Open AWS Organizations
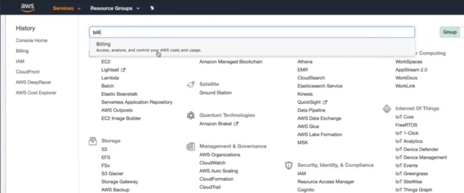Image resolution: width=464 pixels, height=193 pixels. 220,155
